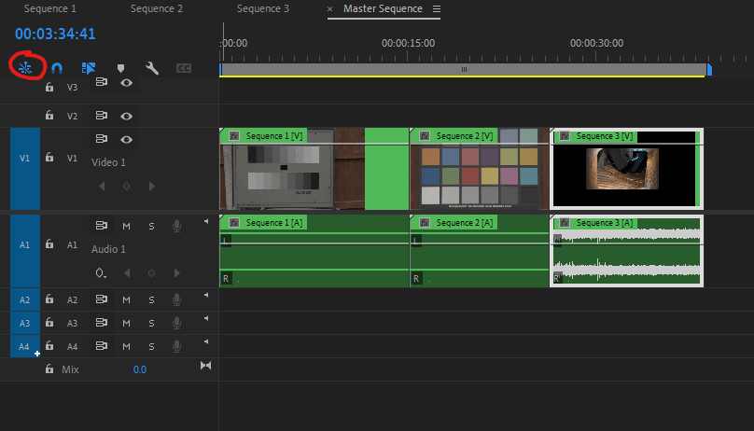Enable voice-over record on A1
Viewport: 754px width, 431px height.
pos(177,226)
